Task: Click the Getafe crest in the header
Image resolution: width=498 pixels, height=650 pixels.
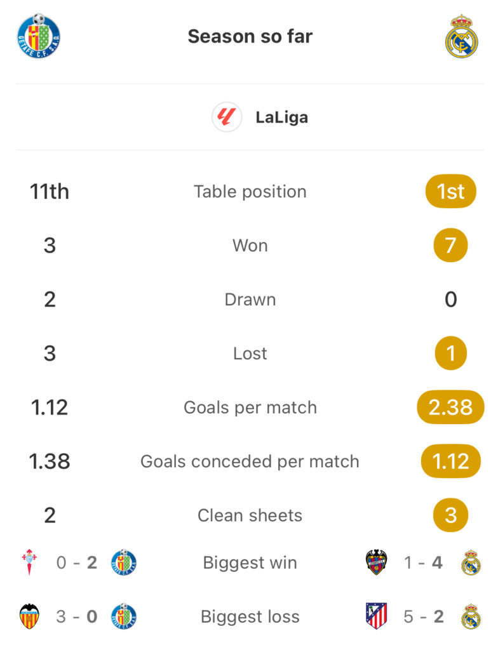Action: [39, 36]
